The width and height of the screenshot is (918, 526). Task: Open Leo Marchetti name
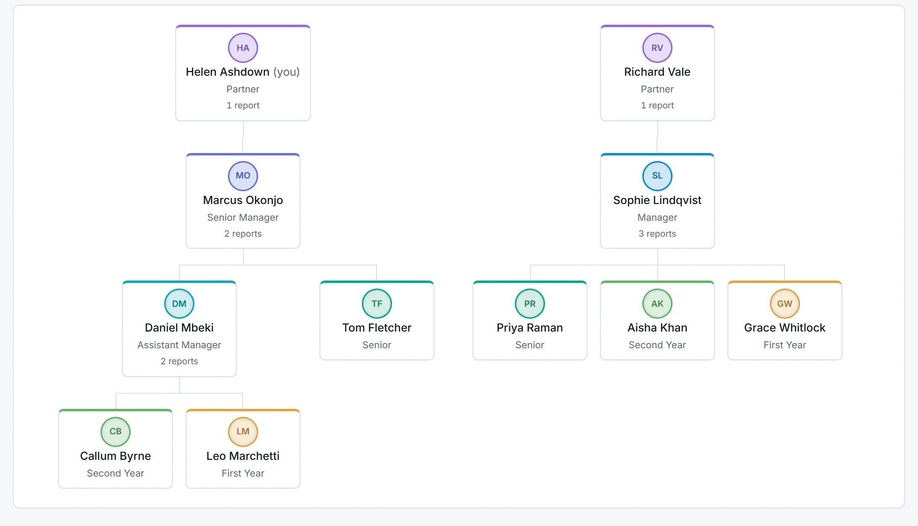pyautogui.click(x=243, y=456)
